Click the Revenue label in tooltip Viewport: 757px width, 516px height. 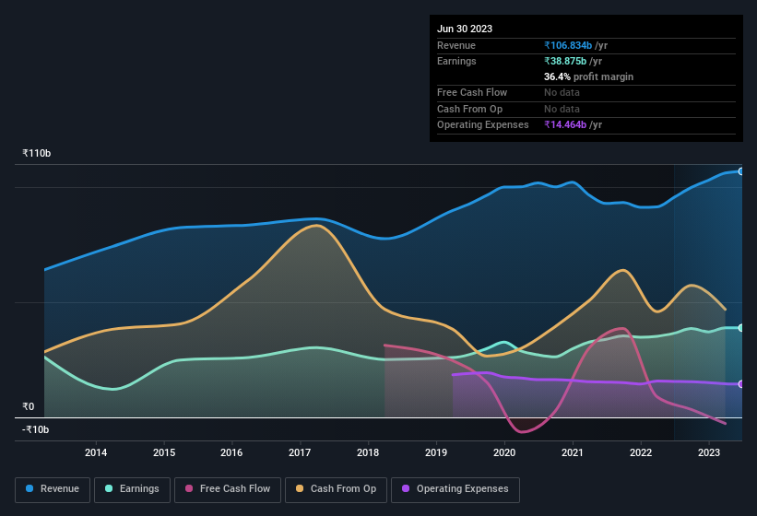pyautogui.click(x=456, y=45)
